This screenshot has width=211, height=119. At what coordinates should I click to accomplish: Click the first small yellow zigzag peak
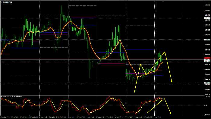pos(140,65)
